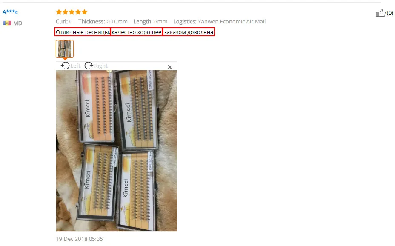Close the enlarged review photo
Screen dimensions: 395x246
pos(169,67)
